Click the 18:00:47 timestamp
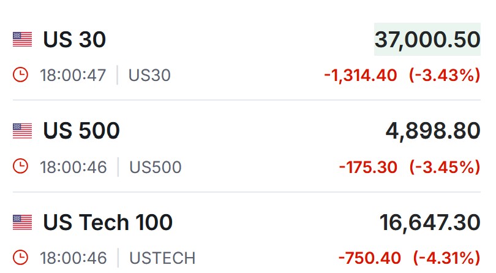Viewport: 496px width, 273px height. [x=73, y=75]
